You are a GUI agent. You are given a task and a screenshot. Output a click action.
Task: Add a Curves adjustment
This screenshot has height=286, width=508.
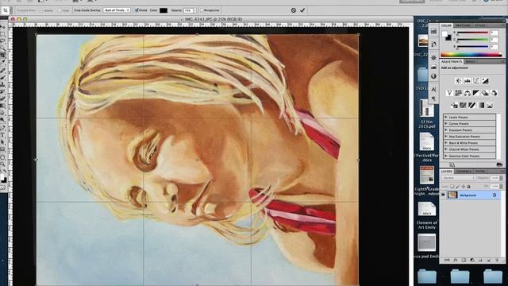pyautogui.click(x=476, y=81)
